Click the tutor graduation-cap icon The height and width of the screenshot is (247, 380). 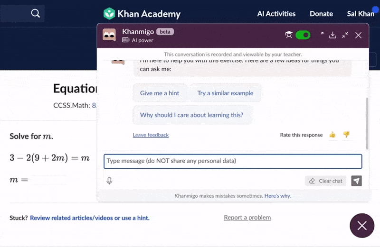click(289, 35)
